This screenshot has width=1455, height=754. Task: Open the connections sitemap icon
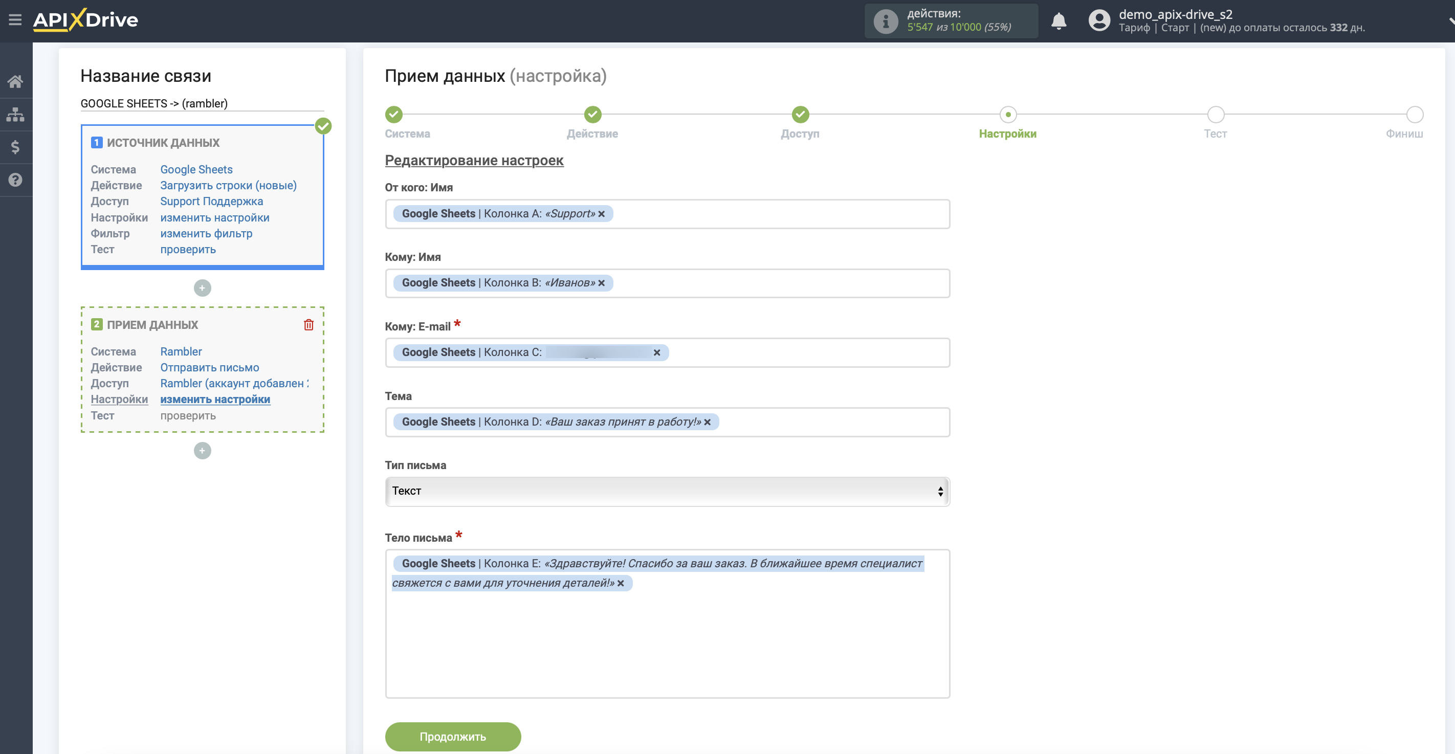15,115
